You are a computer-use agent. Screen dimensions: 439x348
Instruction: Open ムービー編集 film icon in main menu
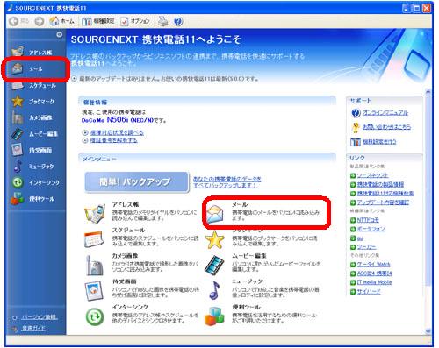click(x=214, y=265)
